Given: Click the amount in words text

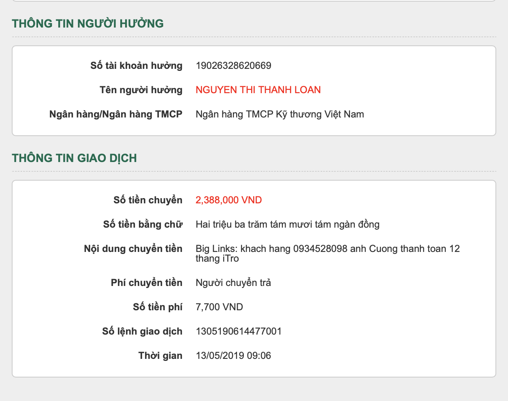Looking at the screenshot, I should pos(287,224).
